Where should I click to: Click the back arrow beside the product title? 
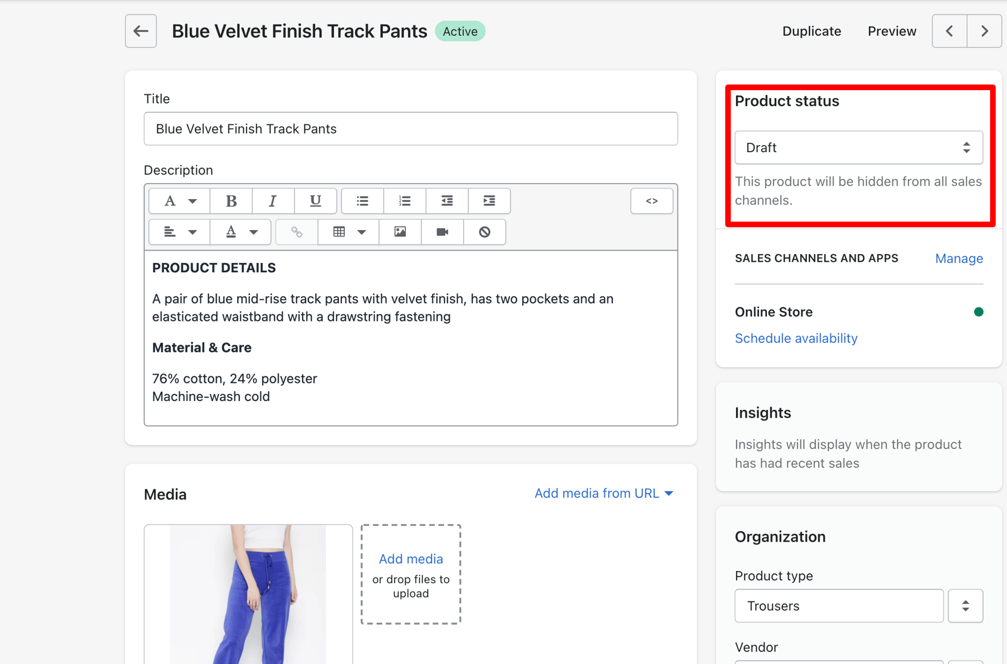click(141, 31)
